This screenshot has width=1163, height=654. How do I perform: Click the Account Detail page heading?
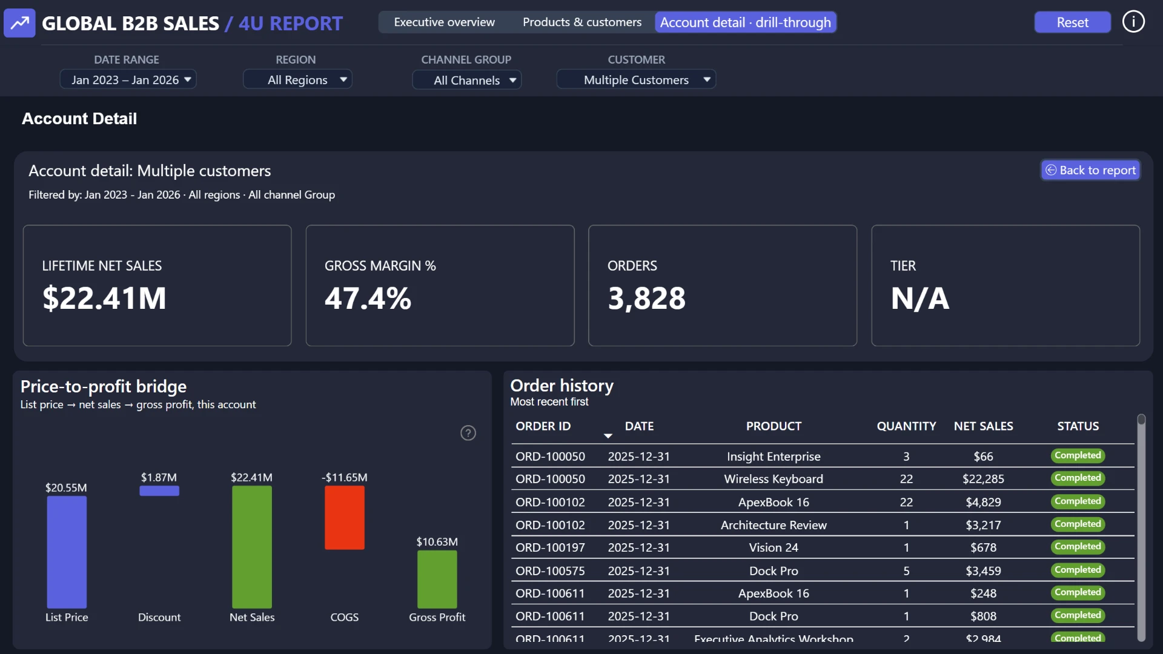click(79, 119)
